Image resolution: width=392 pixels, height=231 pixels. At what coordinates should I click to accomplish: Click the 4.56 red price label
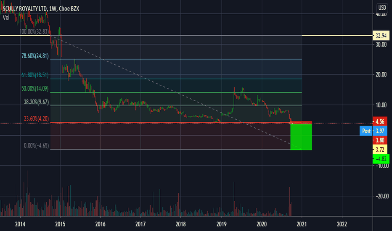click(x=380, y=122)
